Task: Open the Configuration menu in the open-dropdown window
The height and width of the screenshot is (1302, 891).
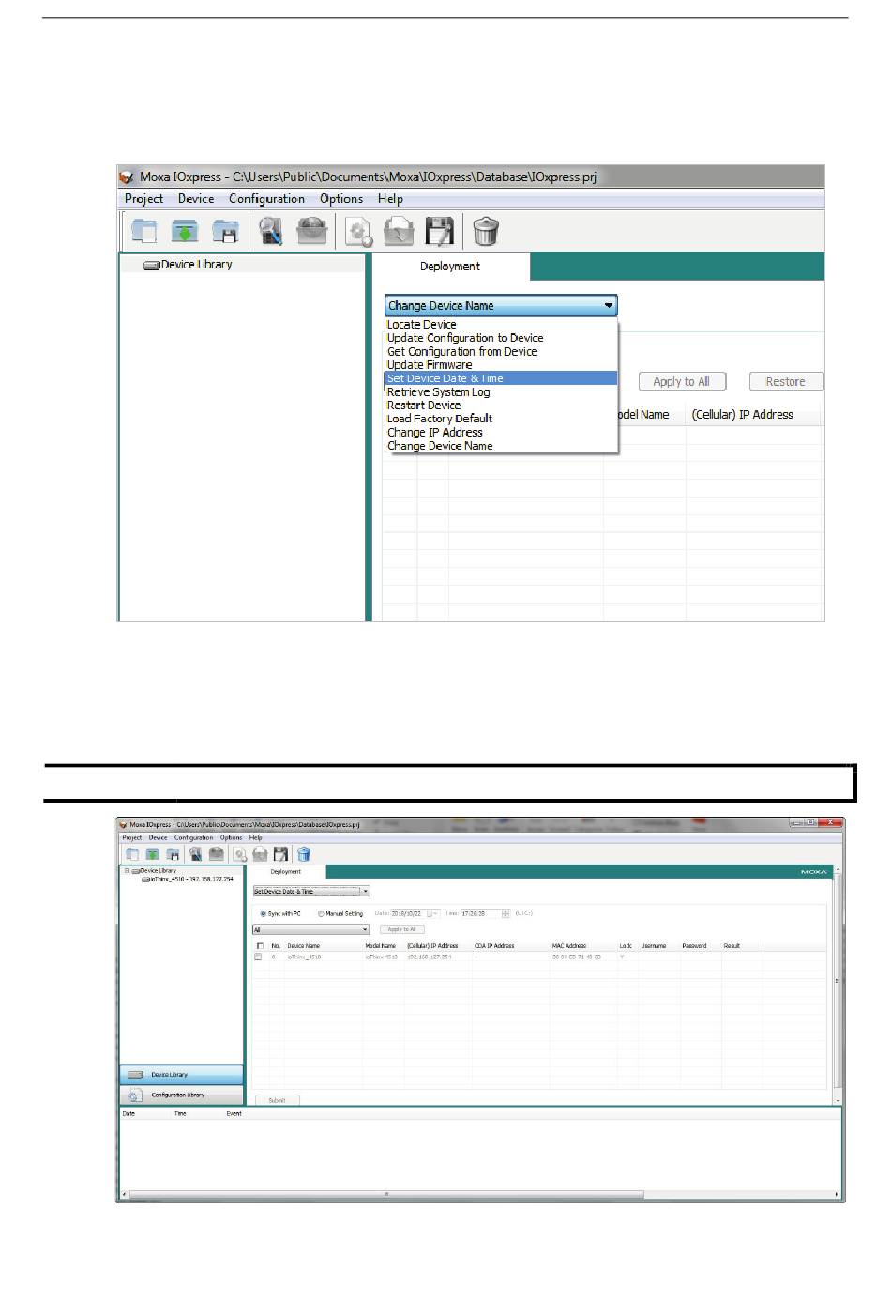Action: 266,199
